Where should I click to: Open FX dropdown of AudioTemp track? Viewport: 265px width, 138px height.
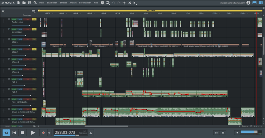(34, 19)
